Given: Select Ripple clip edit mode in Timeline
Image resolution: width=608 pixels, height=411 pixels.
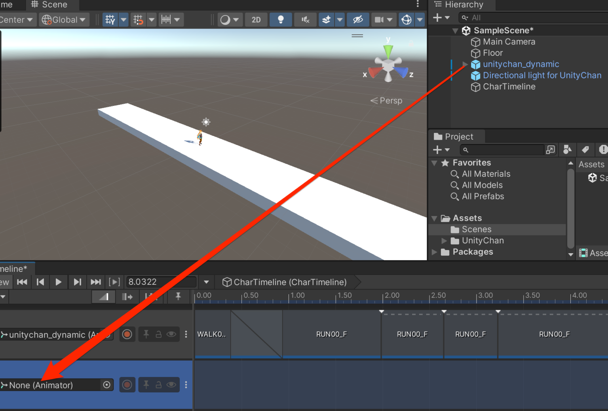Looking at the screenshot, I should tap(127, 297).
